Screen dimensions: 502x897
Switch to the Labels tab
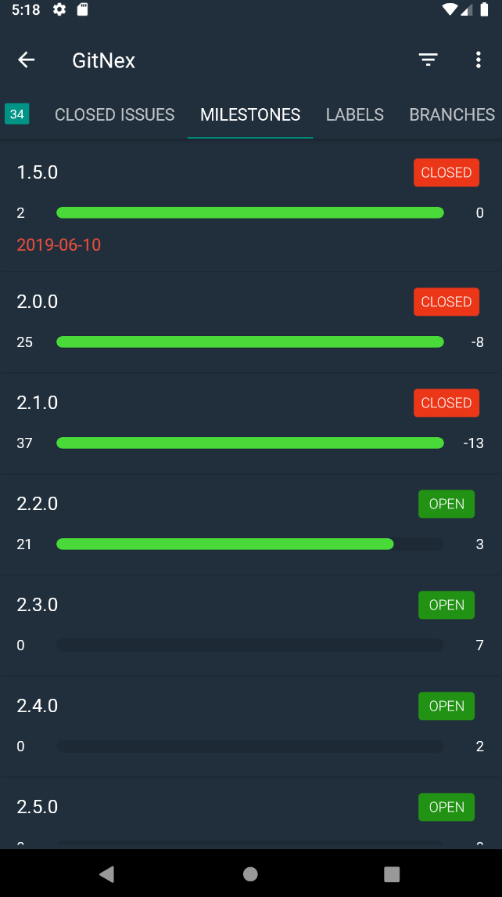(x=355, y=114)
